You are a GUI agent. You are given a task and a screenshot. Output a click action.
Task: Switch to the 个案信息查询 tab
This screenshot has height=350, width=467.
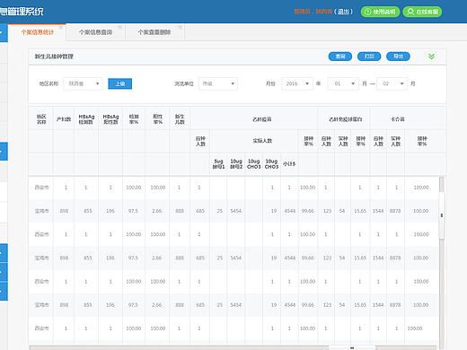95,32
